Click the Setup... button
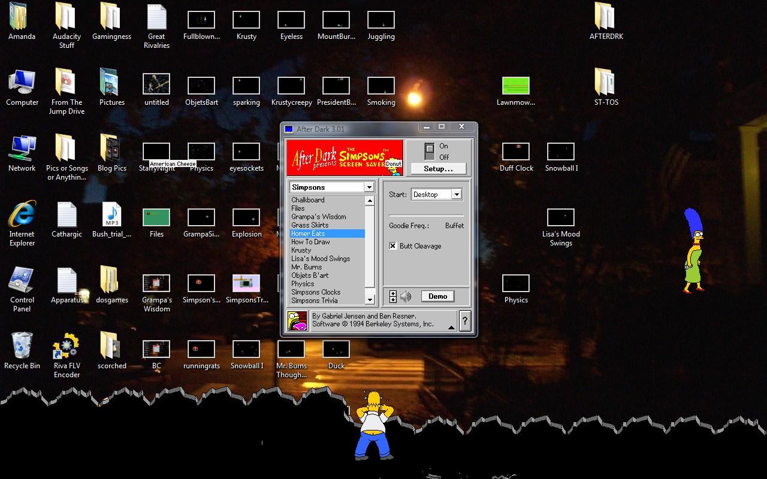The image size is (767, 479). point(439,169)
